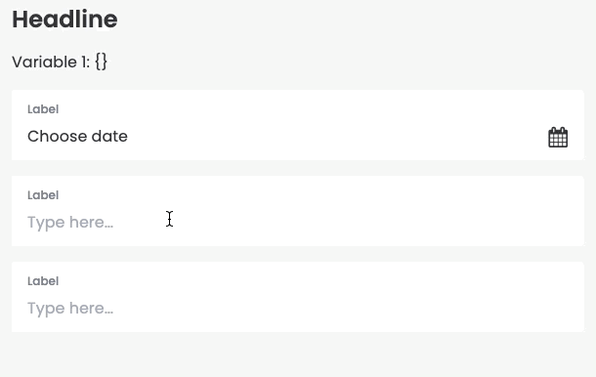Click the Choose date field
Image resolution: width=596 pixels, height=377 pixels.
[298, 125]
